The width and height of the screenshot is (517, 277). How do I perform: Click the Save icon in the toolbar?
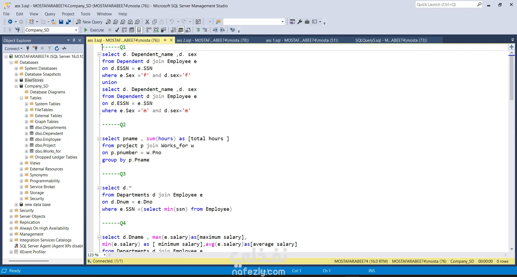(61, 22)
